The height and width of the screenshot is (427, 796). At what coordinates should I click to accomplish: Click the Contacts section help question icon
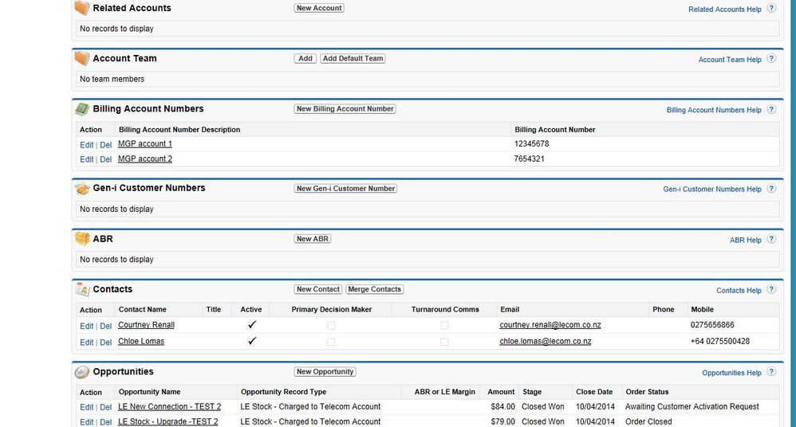click(x=771, y=290)
